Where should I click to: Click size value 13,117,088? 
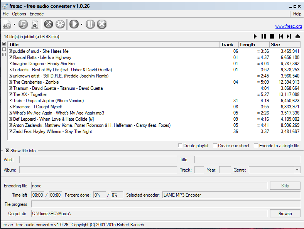tap(289, 94)
